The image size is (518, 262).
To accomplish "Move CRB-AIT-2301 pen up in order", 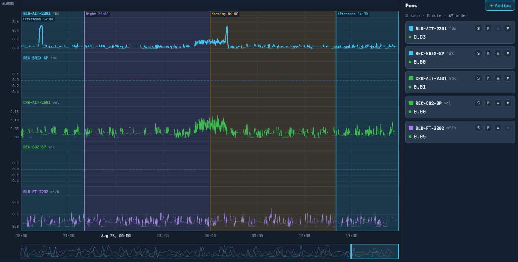I will coord(498,78).
